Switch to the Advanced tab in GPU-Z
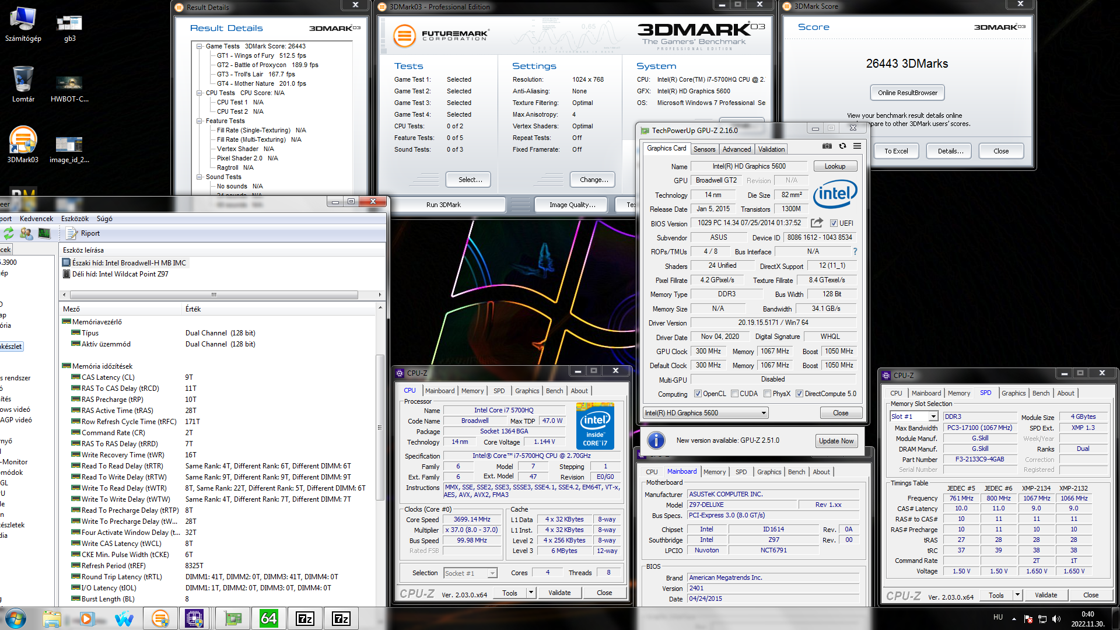The width and height of the screenshot is (1120, 630). [x=737, y=149]
